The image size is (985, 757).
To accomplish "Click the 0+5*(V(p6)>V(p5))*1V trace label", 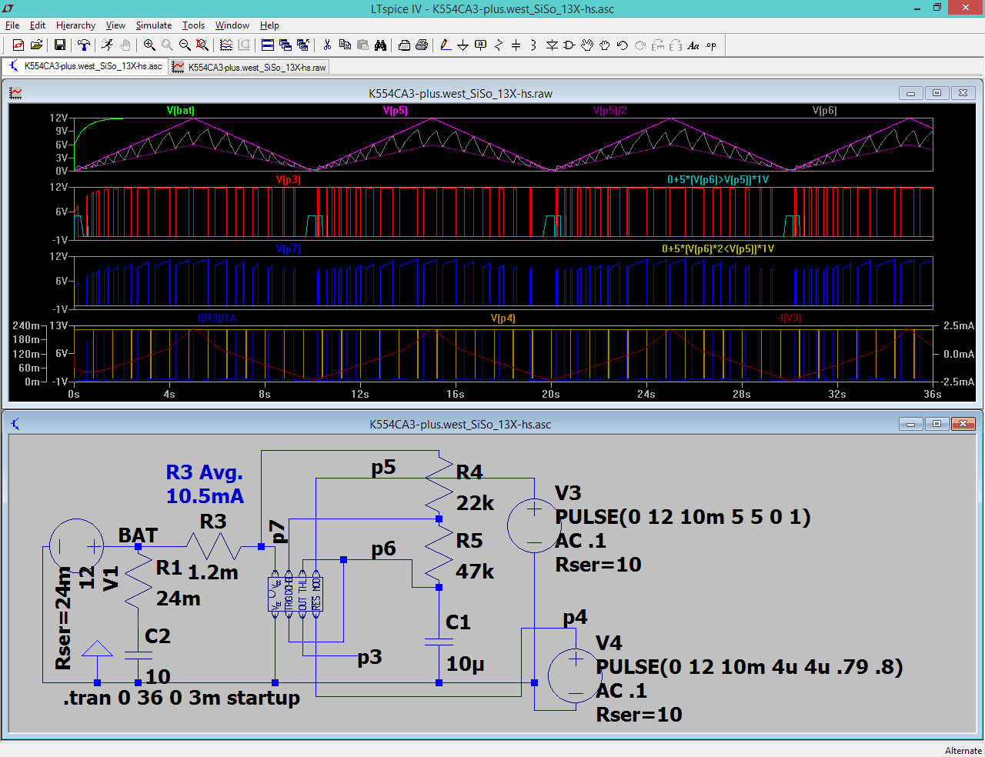I will pyautogui.click(x=718, y=180).
